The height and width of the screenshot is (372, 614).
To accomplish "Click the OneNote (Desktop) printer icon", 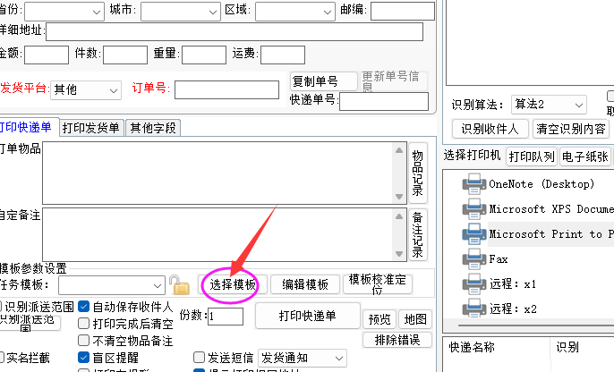I will pos(473,184).
